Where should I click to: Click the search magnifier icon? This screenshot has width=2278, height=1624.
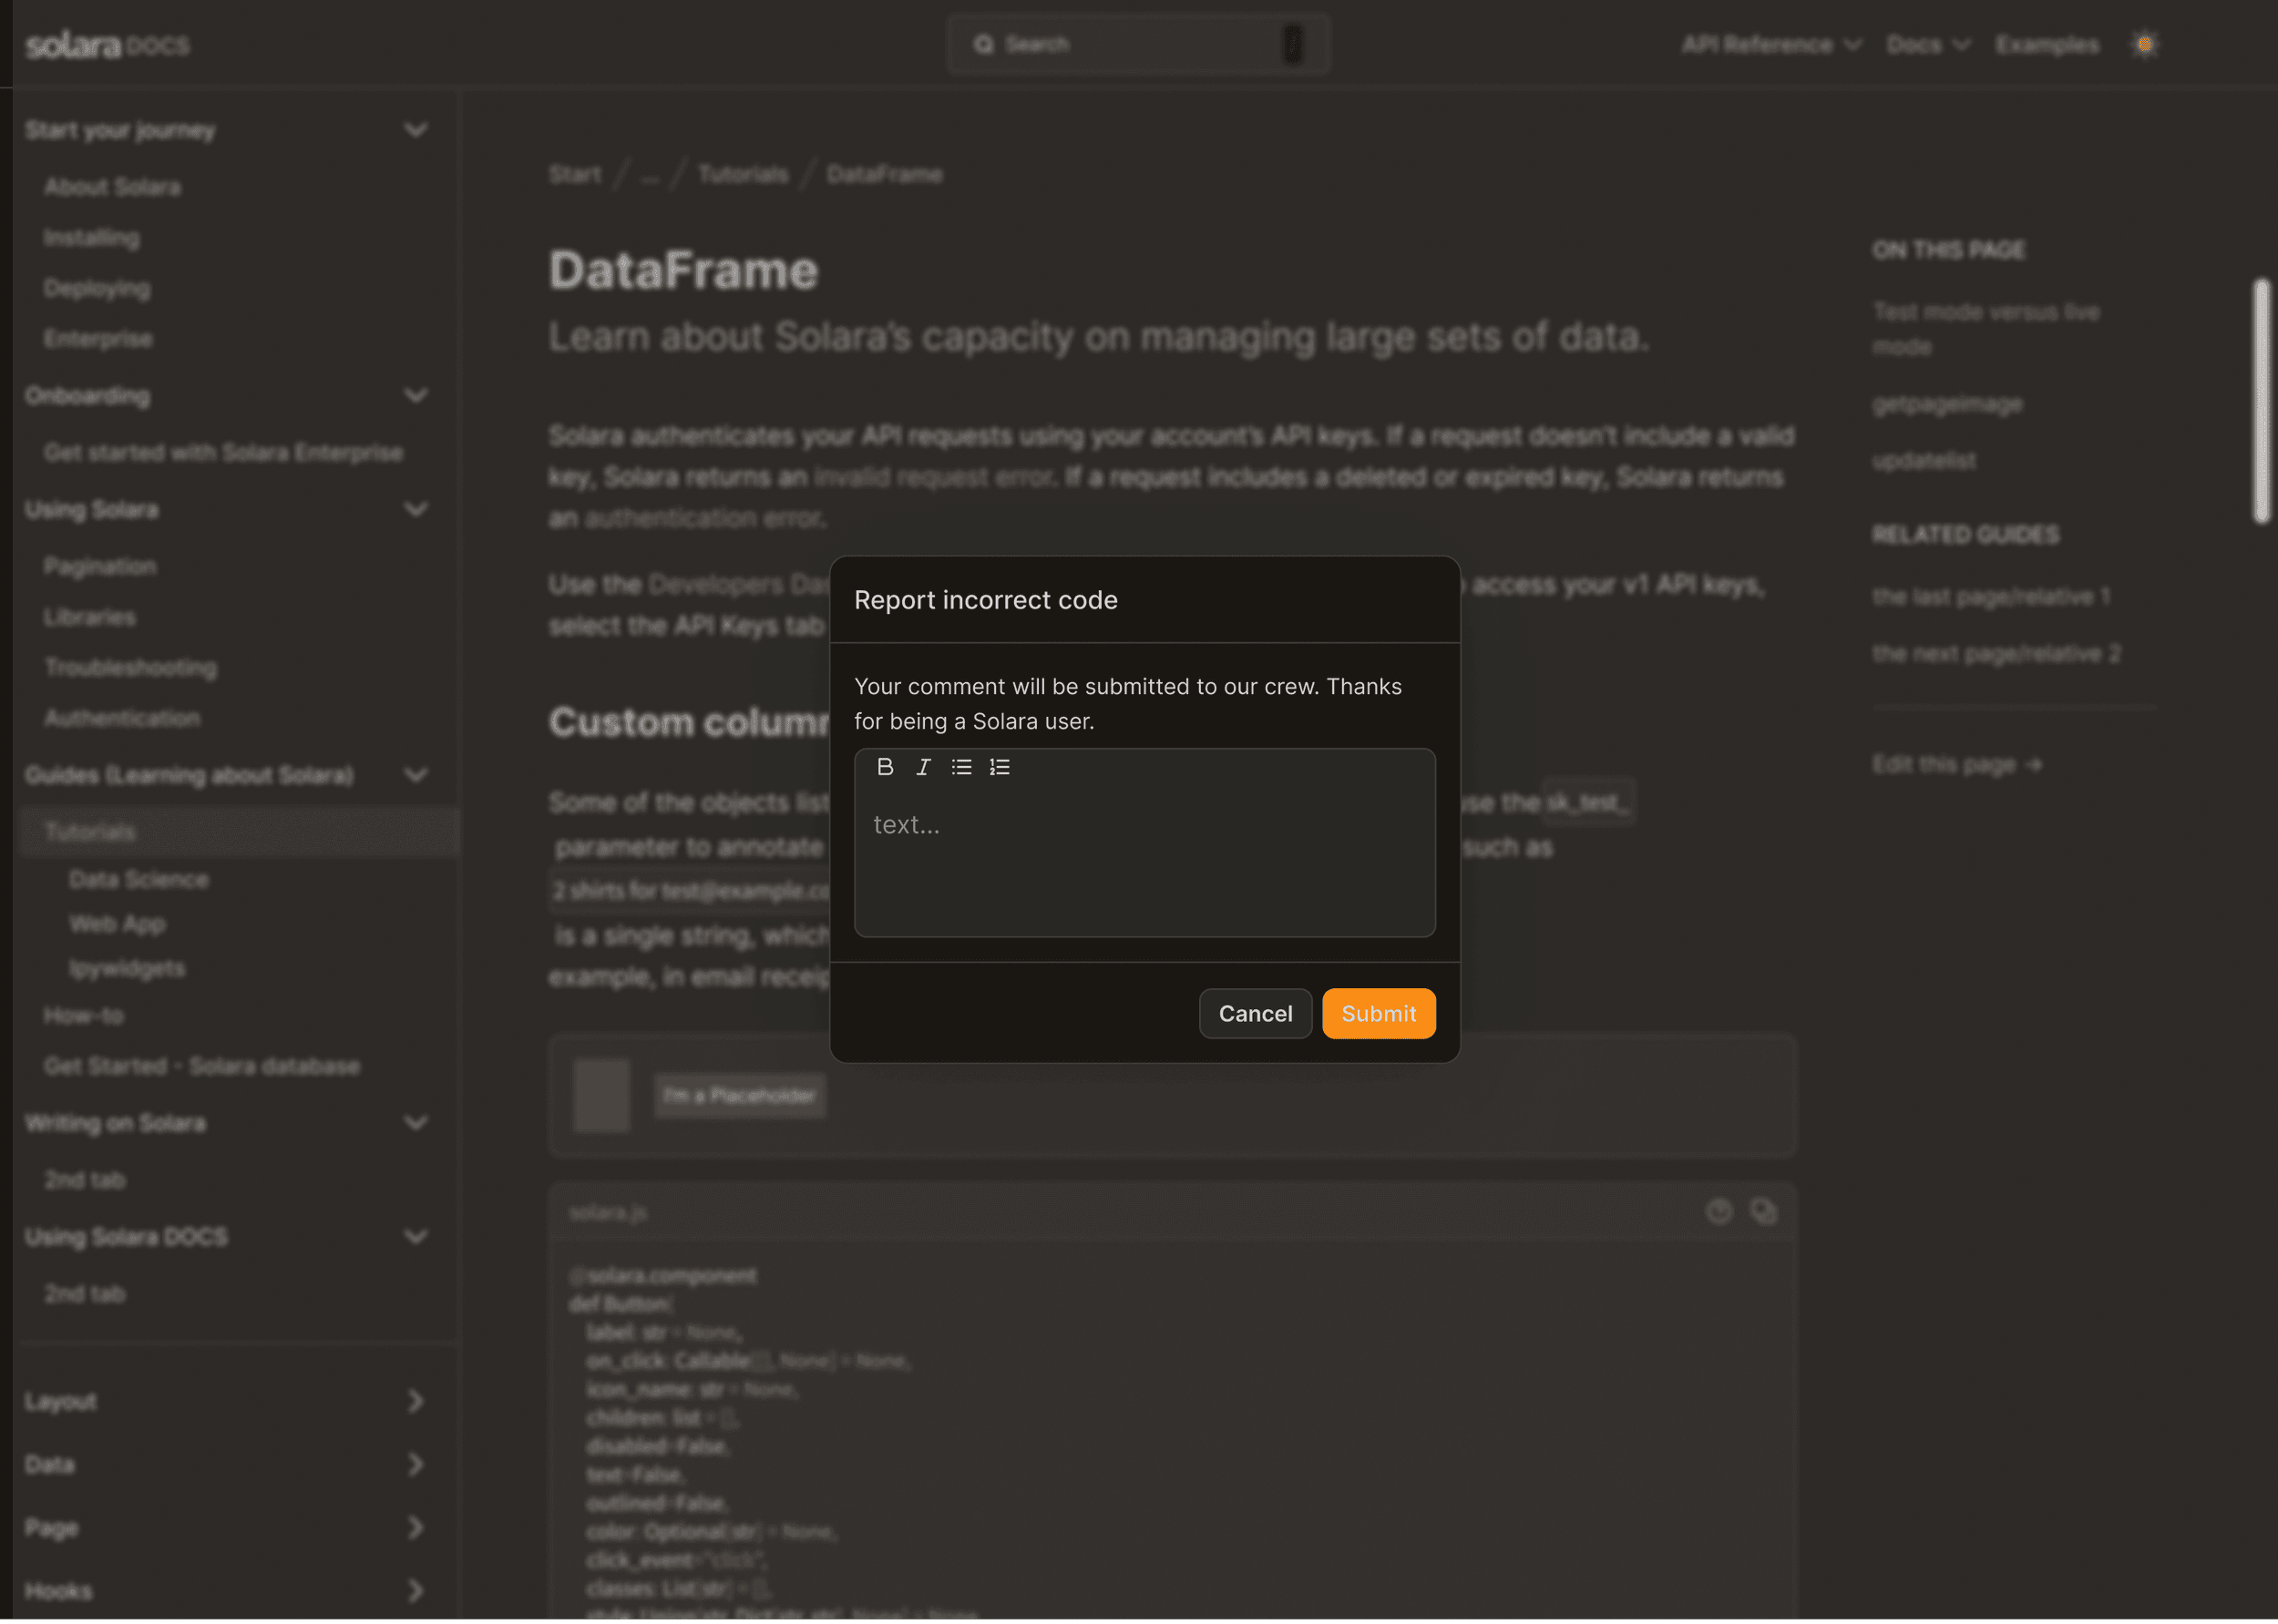click(983, 44)
